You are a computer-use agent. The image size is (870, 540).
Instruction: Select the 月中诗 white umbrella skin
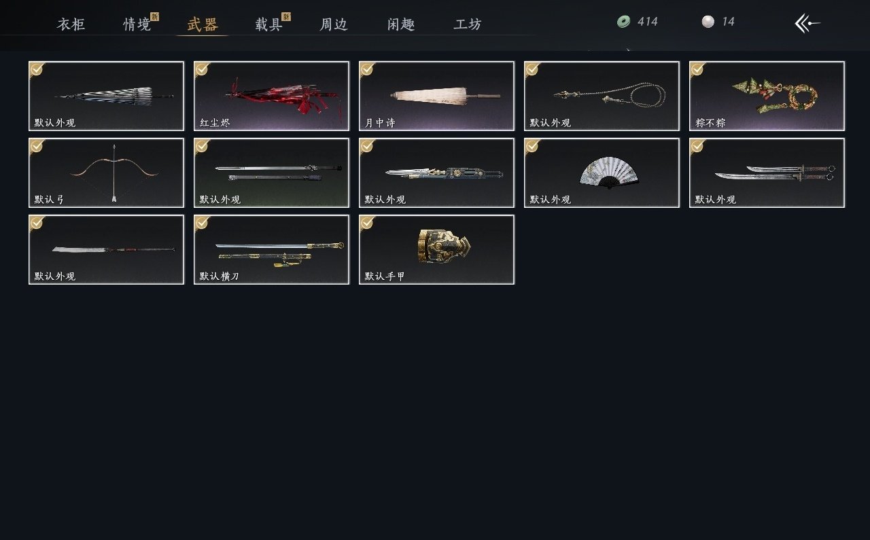[x=436, y=96]
